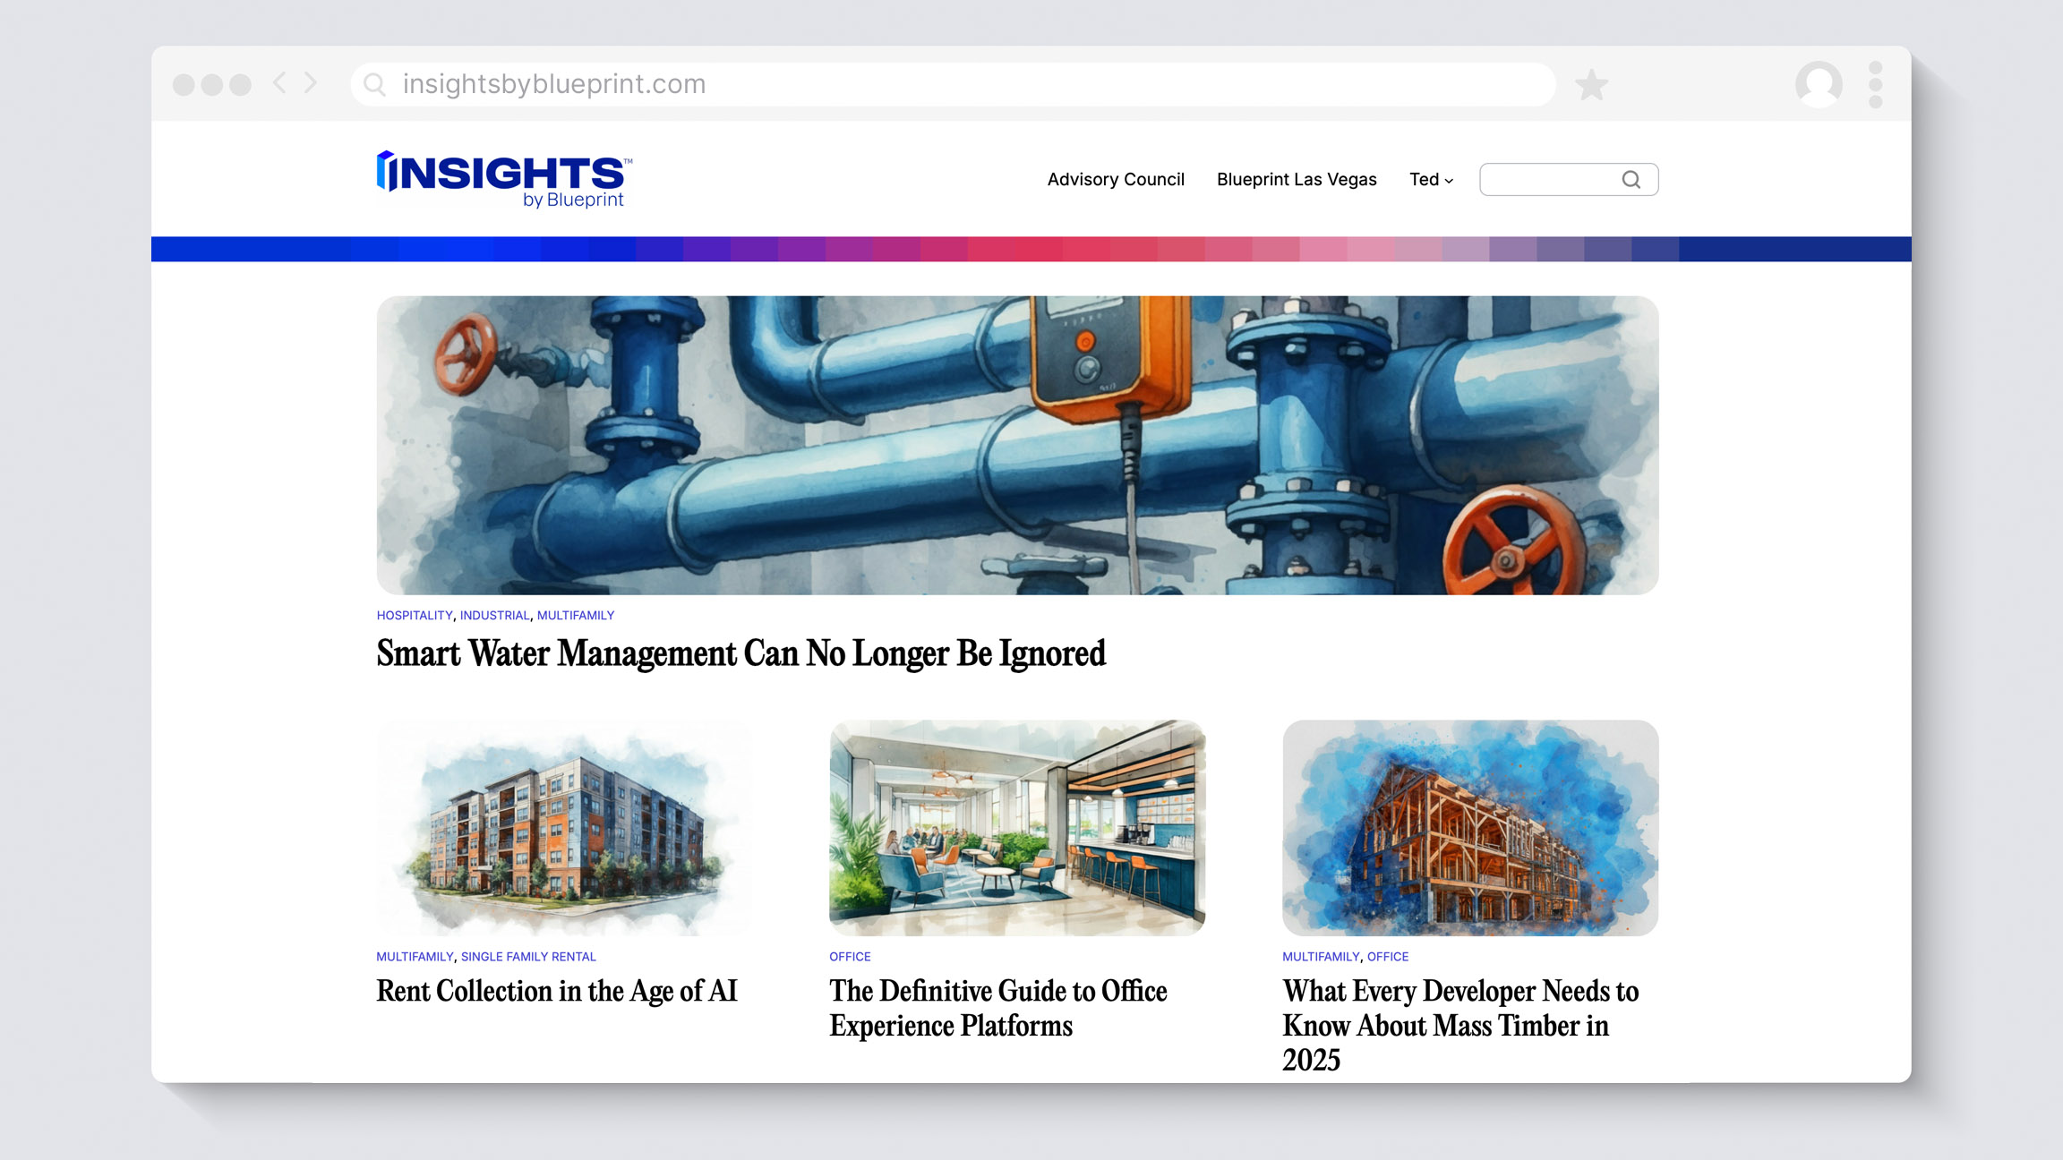The width and height of the screenshot is (2063, 1160).
Task: Click the Industrial category tag
Action: [494, 616]
